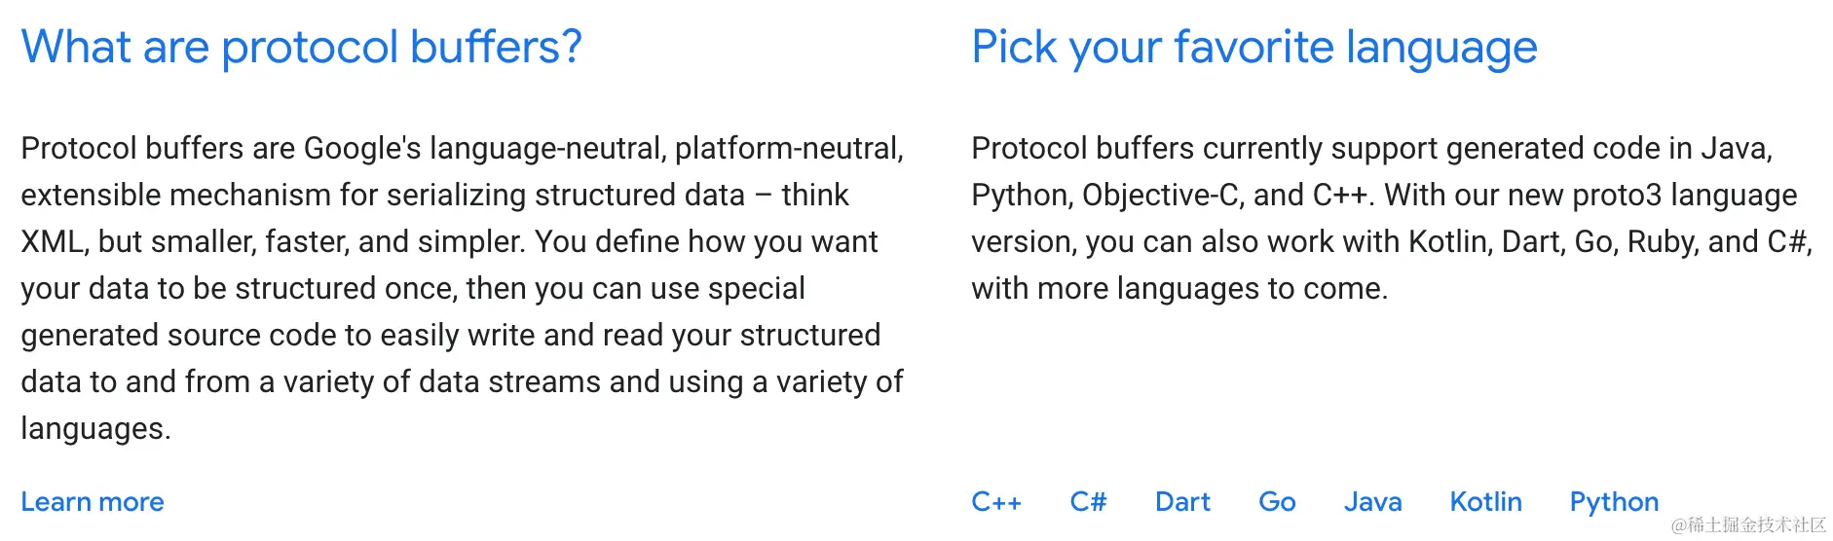Open the Python link in bottom row
The image size is (1833, 541).
[x=1614, y=502]
